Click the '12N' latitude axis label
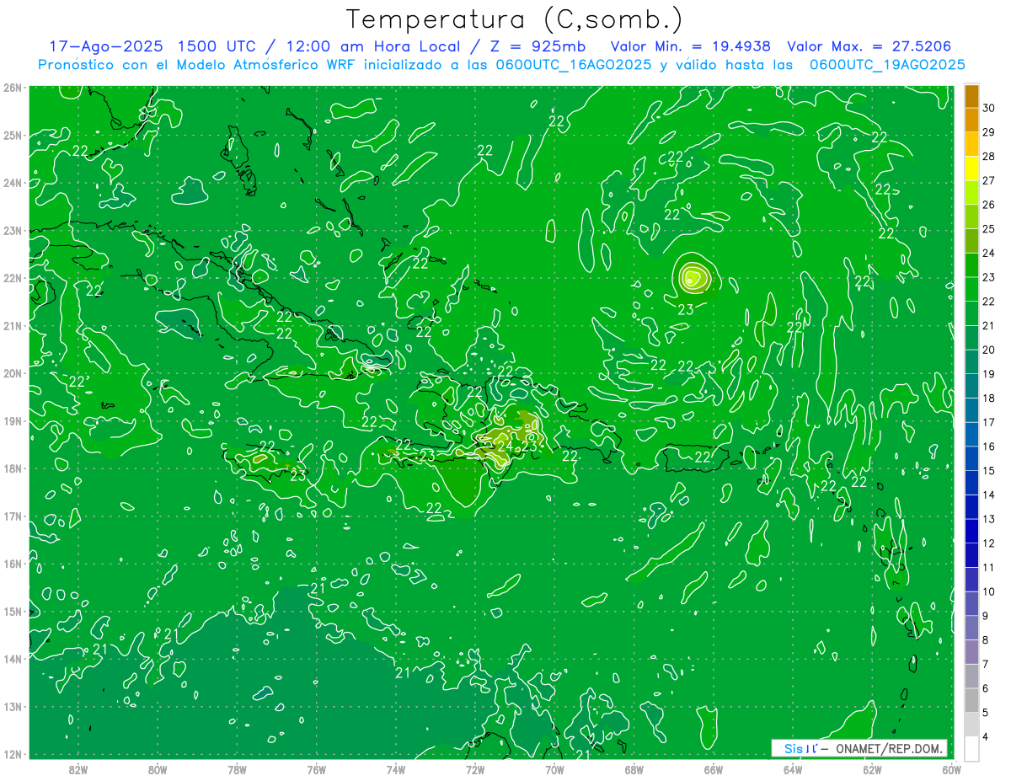 (x=13, y=754)
